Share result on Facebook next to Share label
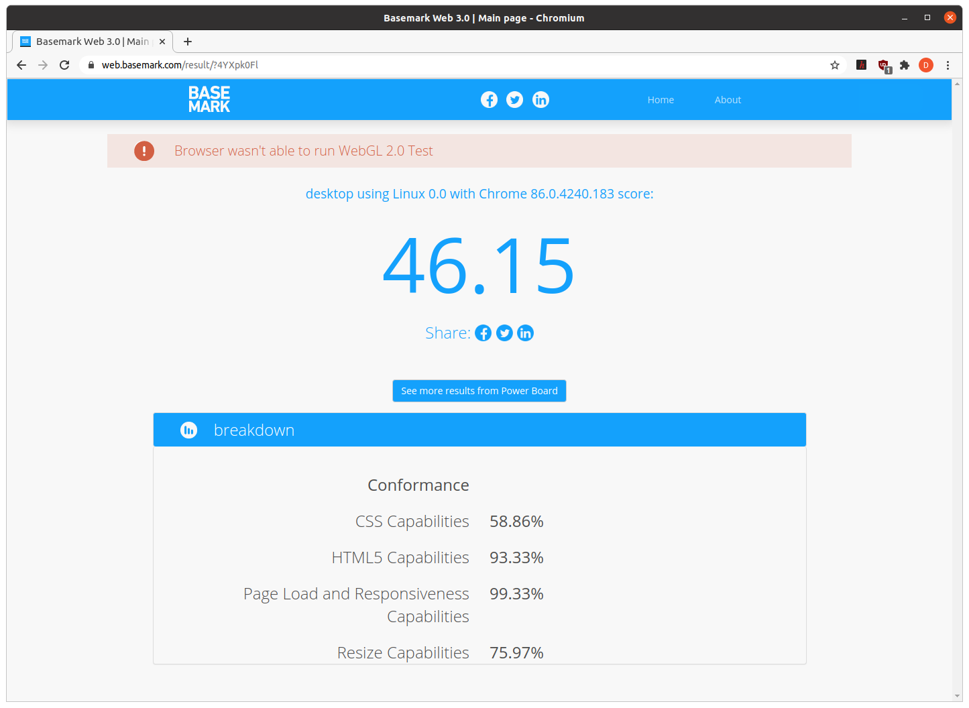This screenshot has width=969, height=708. pyautogui.click(x=483, y=333)
